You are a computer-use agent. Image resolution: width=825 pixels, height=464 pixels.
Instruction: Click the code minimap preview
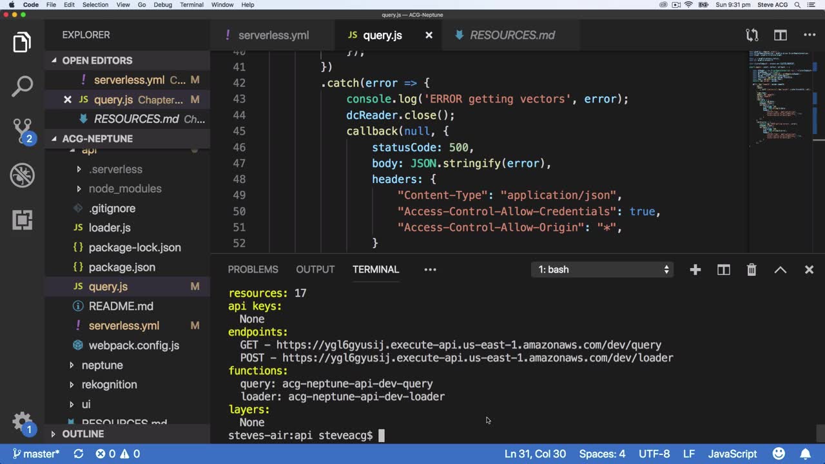tap(781, 97)
